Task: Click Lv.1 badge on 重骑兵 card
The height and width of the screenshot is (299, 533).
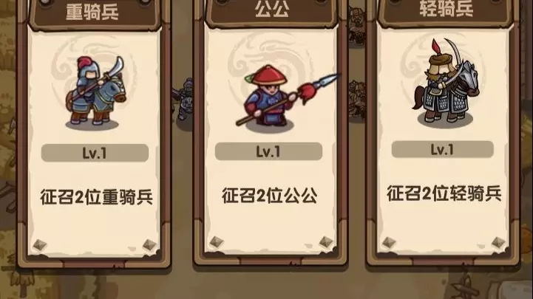Action: pos(95,153)
